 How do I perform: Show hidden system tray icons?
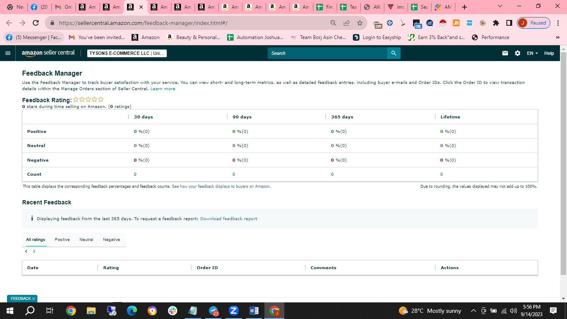[473, 311]
